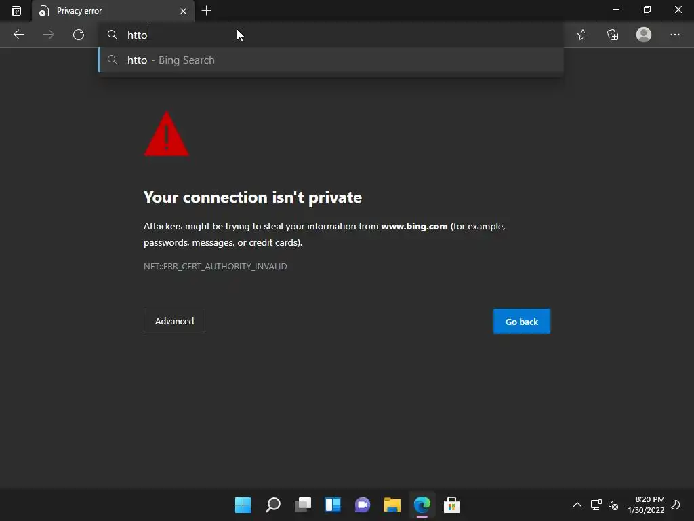This screenshot has height=521, width=694.
Task: Open the tab actions menu icon
Action: tap(16, 11)
